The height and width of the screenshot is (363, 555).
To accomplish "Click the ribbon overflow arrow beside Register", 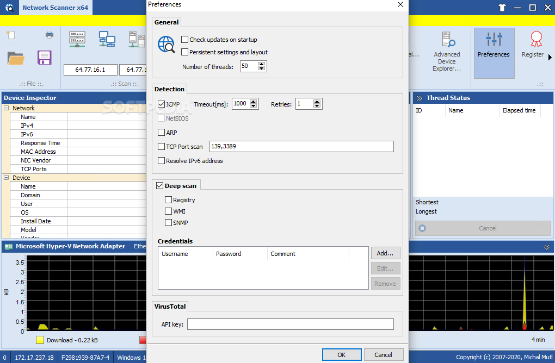I will click(x=550, y=57).
